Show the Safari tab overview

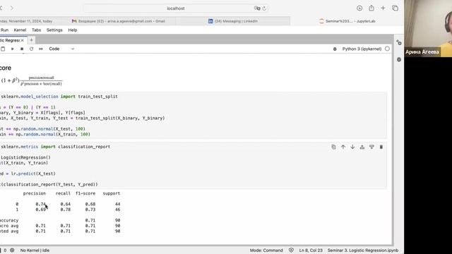[x=395, y=8]
